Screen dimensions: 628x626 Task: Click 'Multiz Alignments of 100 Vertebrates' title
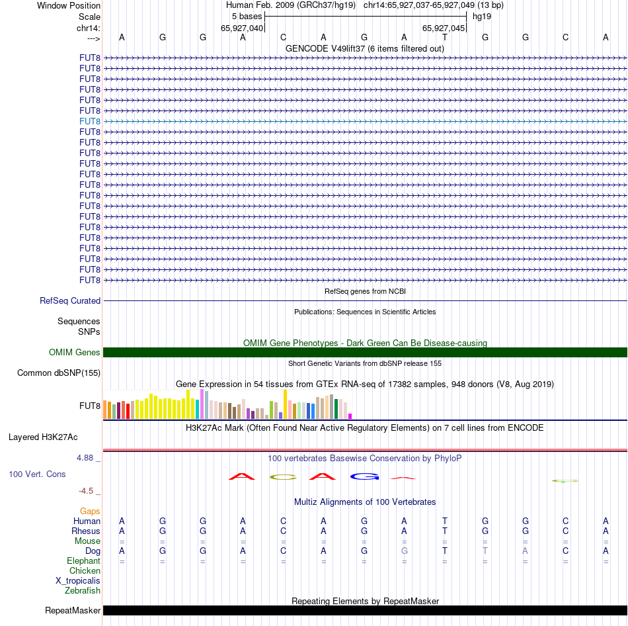(365, 502)
